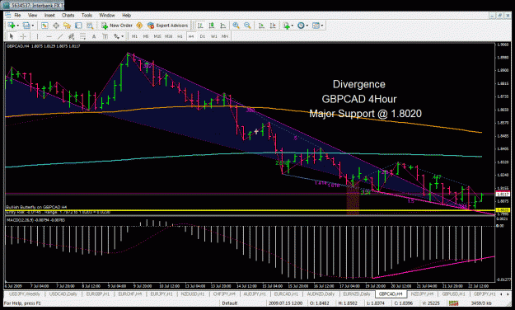Select the Cursor arrow tool

pyautogui.click(x=12, y=36)
